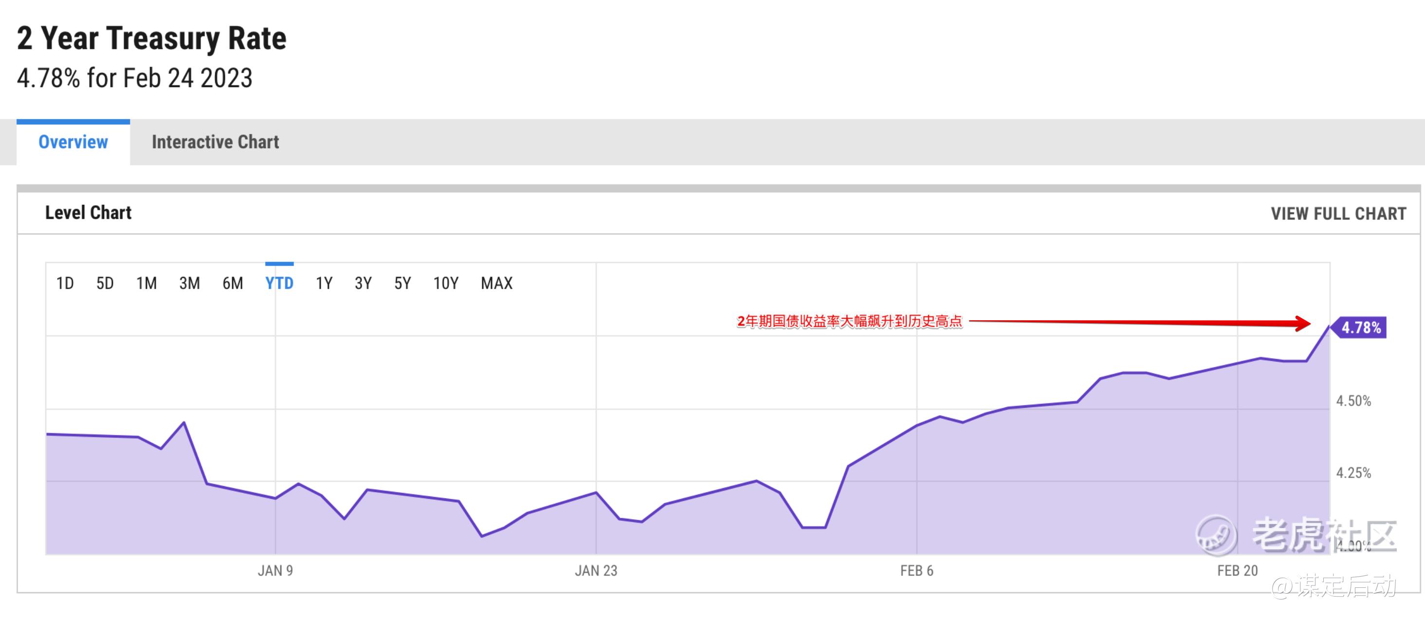The height and width of the screenshot is (619, 1425).
Task: Select the 5D time range
Action: [x=105, y=283]
